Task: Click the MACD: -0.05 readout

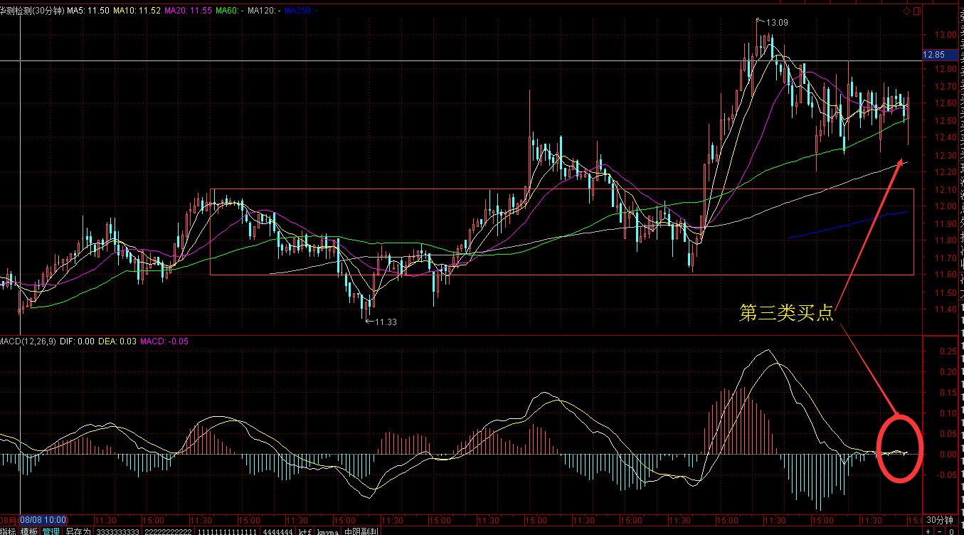Action: [164, 342]
